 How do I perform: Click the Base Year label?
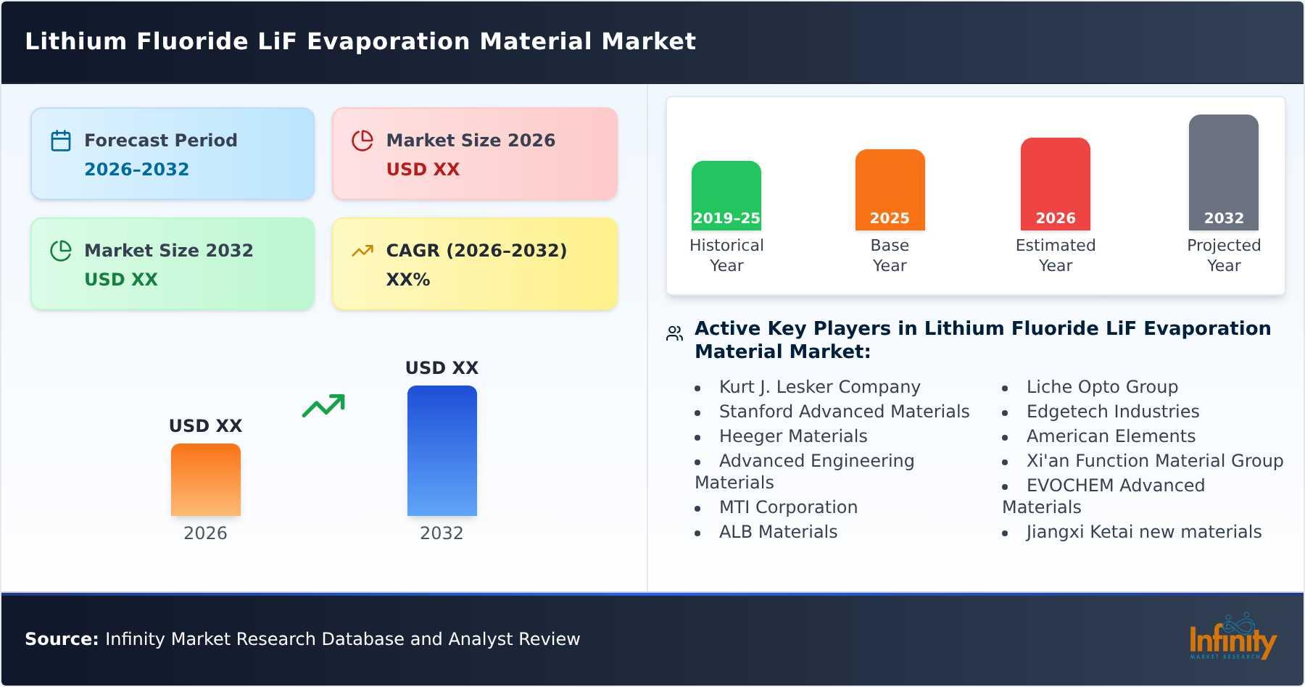pos(890,255)
